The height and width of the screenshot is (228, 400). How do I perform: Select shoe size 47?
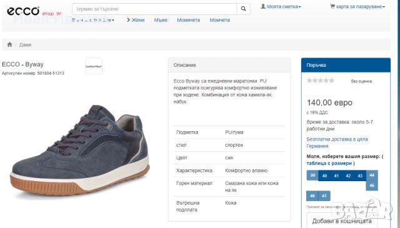click(324, 196)
